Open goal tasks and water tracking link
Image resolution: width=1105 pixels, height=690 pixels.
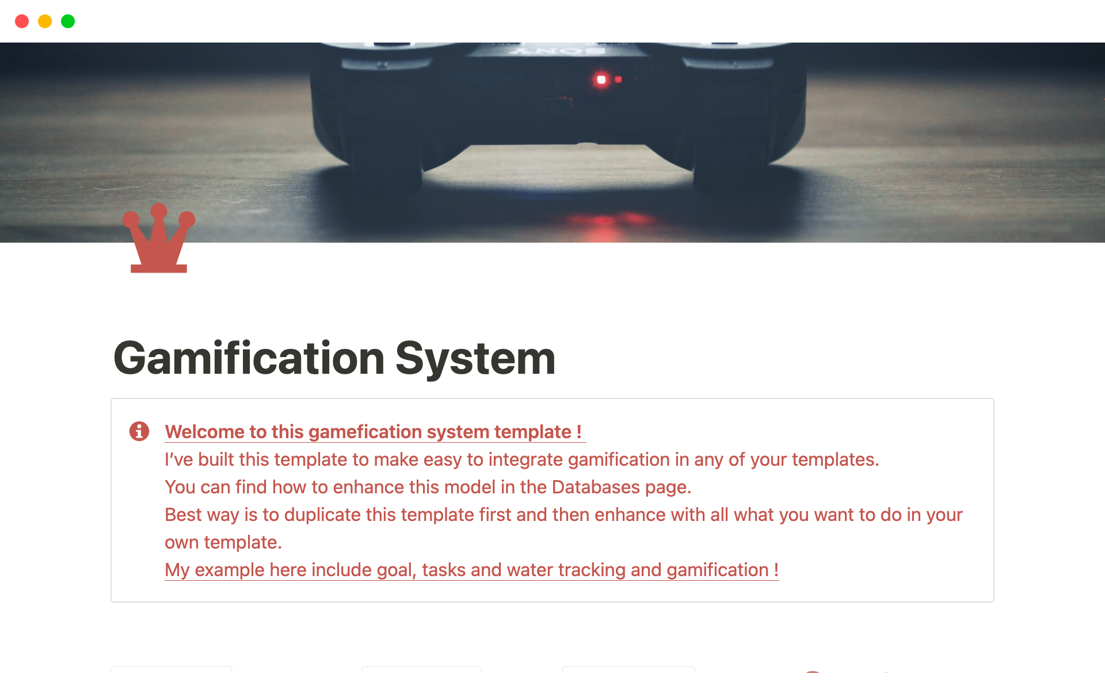[x=471, y=569]
